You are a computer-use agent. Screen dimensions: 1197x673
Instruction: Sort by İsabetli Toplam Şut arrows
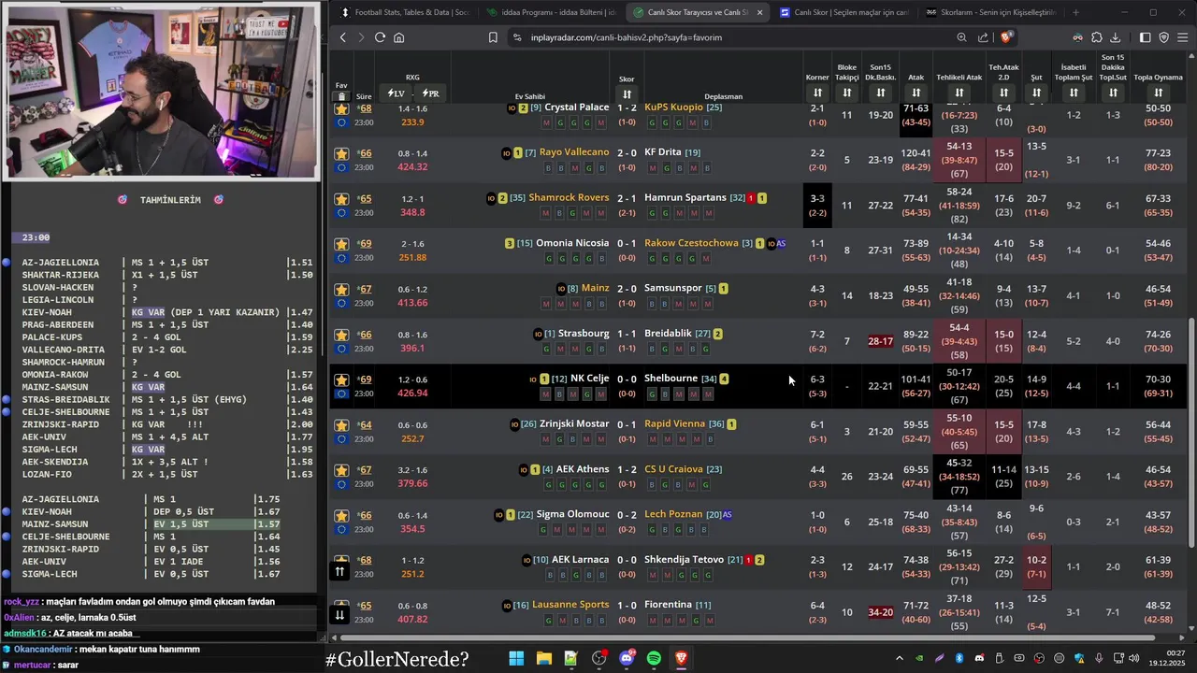point(1074,93)
